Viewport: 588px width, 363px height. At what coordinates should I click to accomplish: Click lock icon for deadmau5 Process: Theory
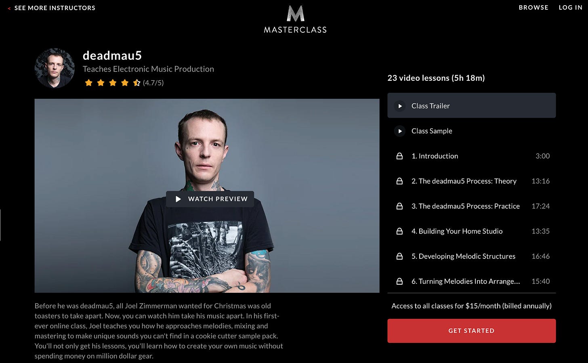(x=399, y=181)
